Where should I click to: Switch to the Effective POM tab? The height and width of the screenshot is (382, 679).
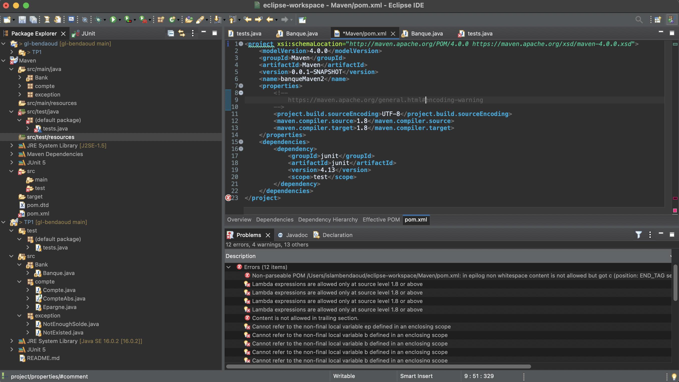pos(381,220)
